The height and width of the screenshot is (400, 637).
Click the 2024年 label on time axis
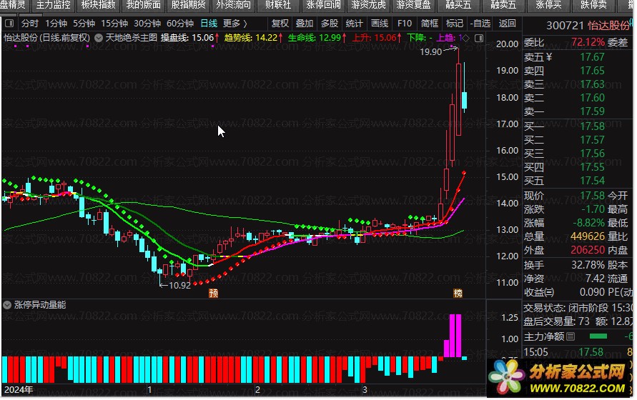click(19, 390)
